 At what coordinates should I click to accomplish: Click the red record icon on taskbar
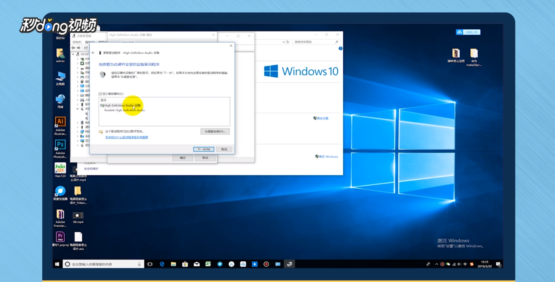click(x=266, y=264)
